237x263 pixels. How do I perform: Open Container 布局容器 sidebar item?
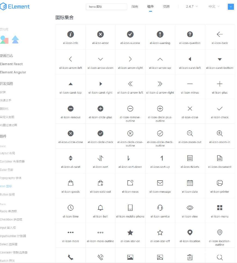point(12,161)
